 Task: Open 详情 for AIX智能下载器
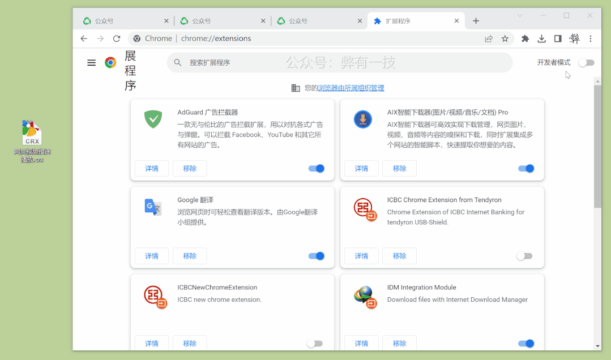361,168
